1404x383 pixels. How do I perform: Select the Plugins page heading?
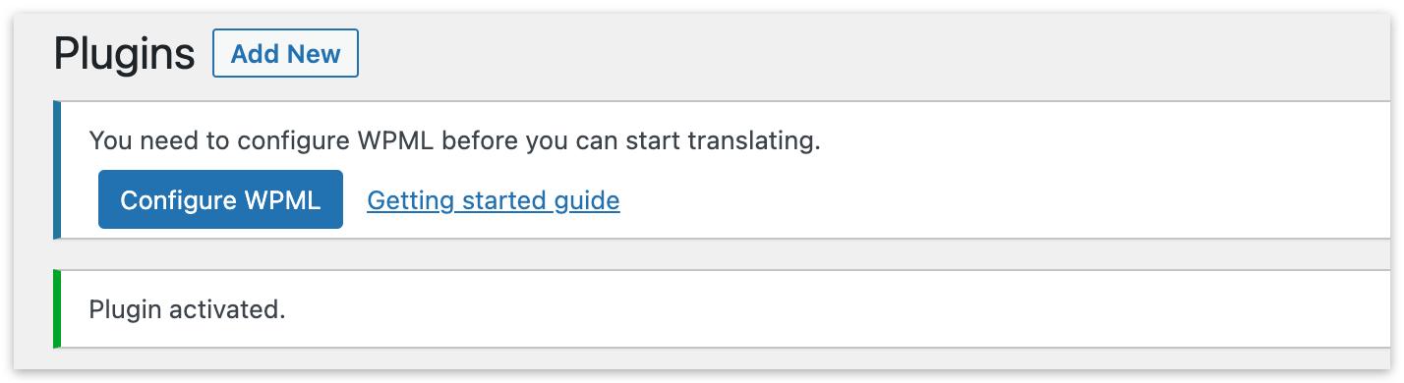[125, 53]
